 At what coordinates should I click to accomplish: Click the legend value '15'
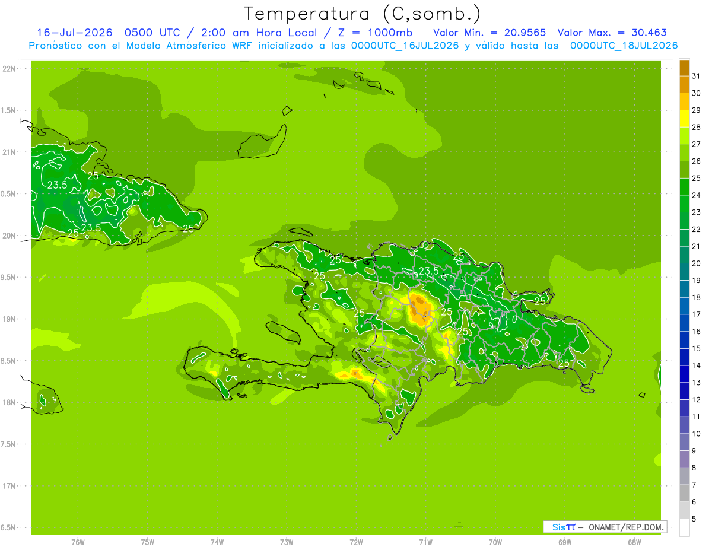coord(697,349)
